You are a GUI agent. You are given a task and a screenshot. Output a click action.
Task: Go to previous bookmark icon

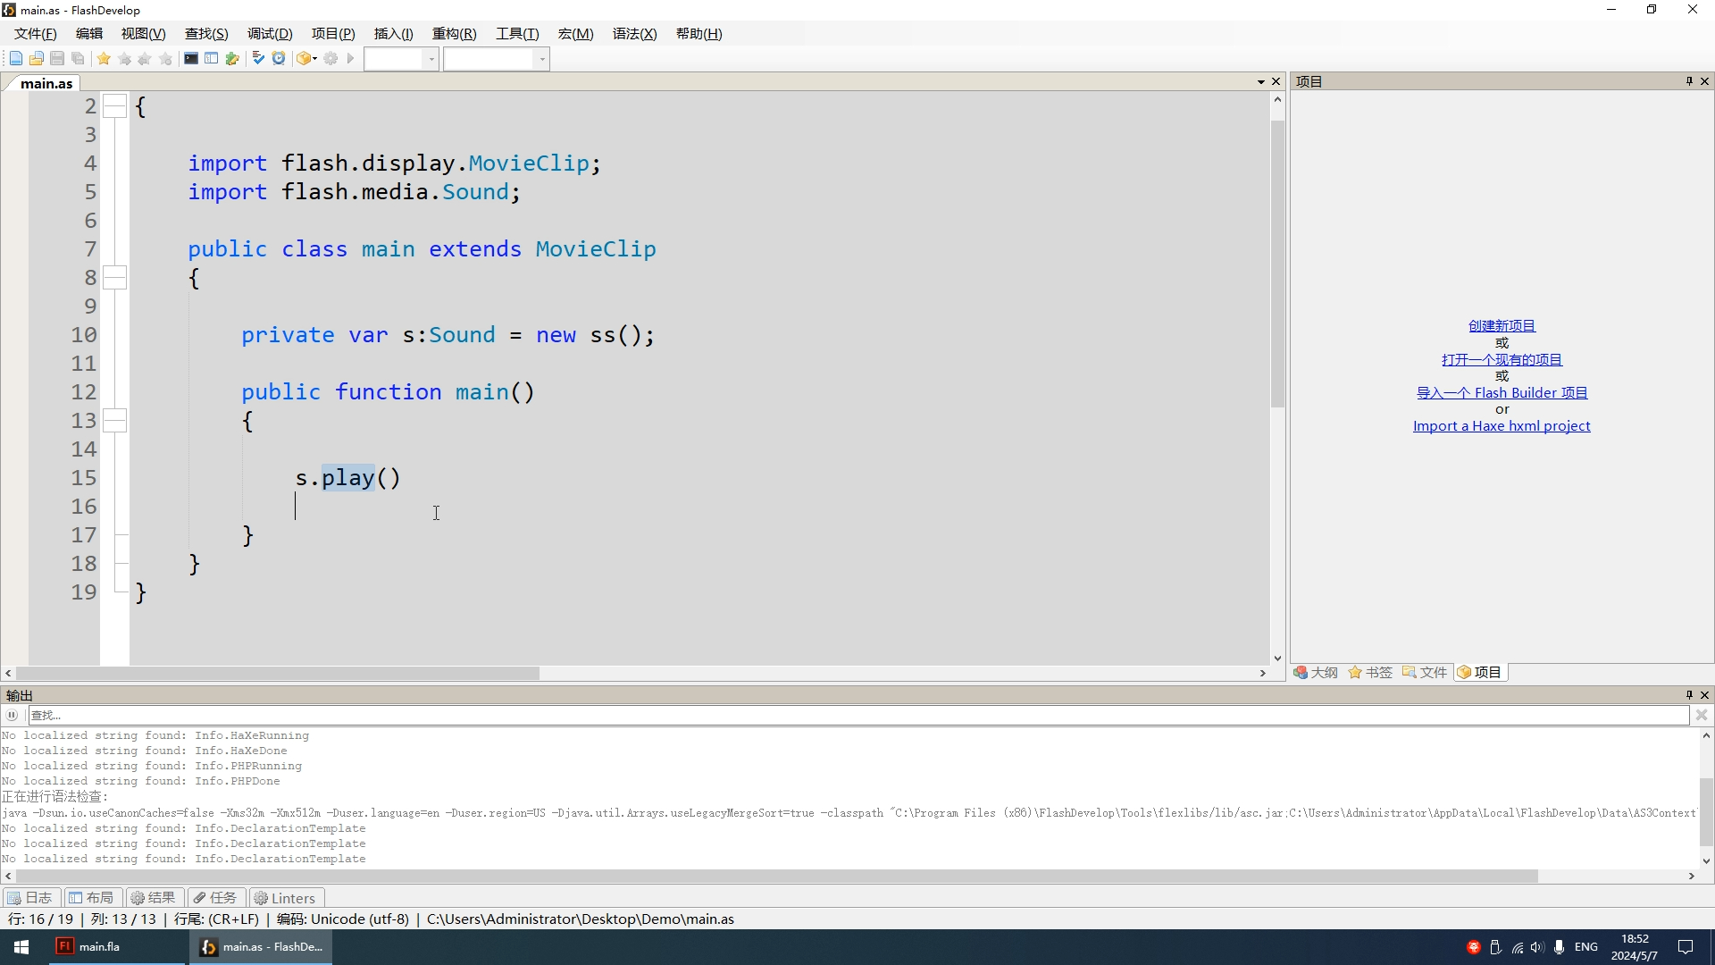(145, 59)
